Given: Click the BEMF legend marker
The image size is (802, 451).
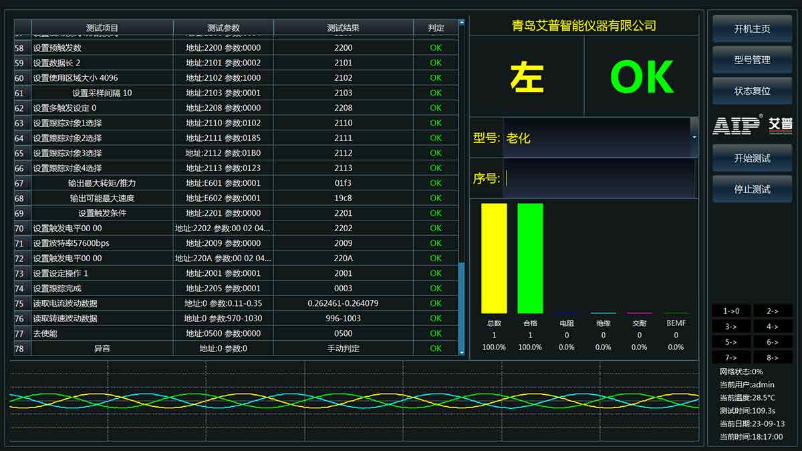Looking at the screenshot, I should tap(675, 311).
